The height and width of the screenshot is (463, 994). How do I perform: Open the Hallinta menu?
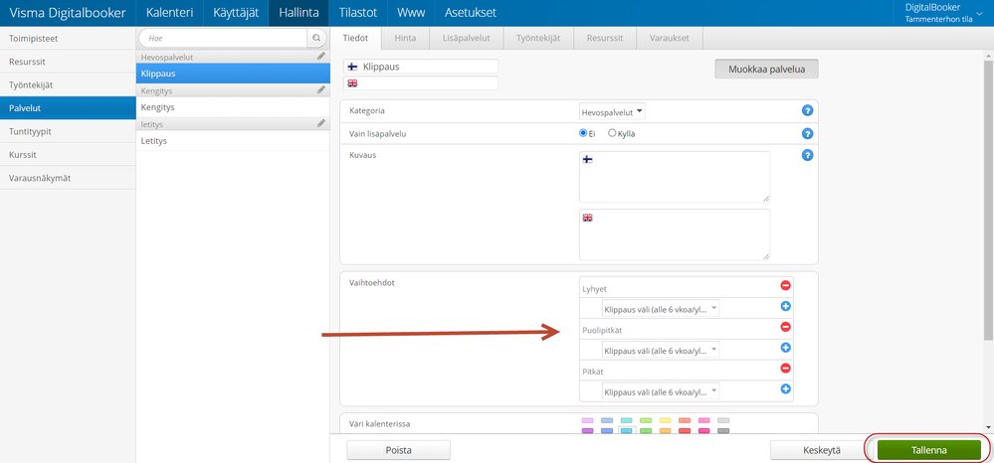click(x=298, y=13)
